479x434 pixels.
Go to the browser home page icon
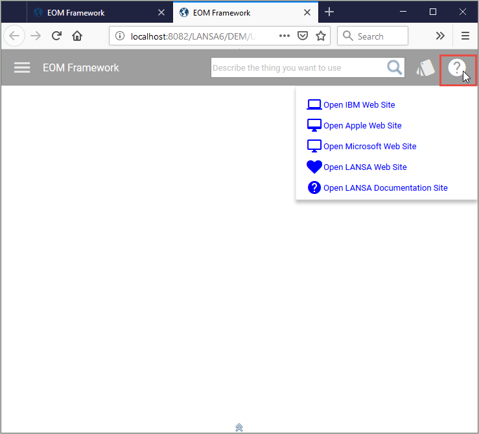tap(77, 36)
